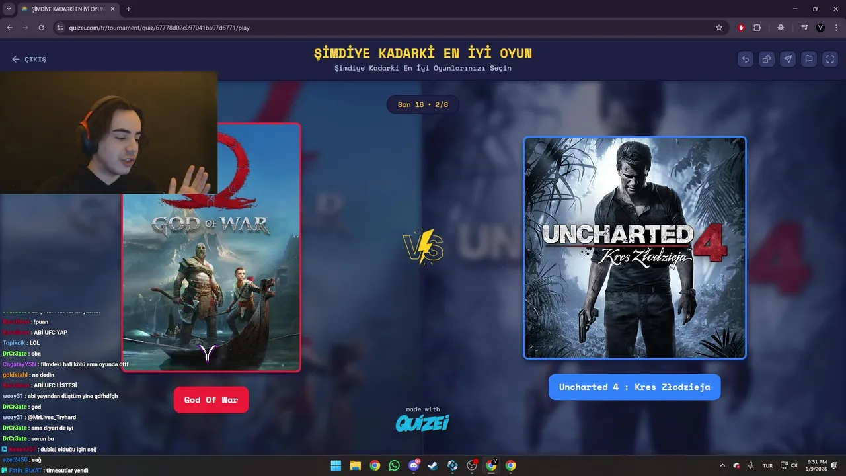Click the dice random pick icon

(x=767, y=59)
